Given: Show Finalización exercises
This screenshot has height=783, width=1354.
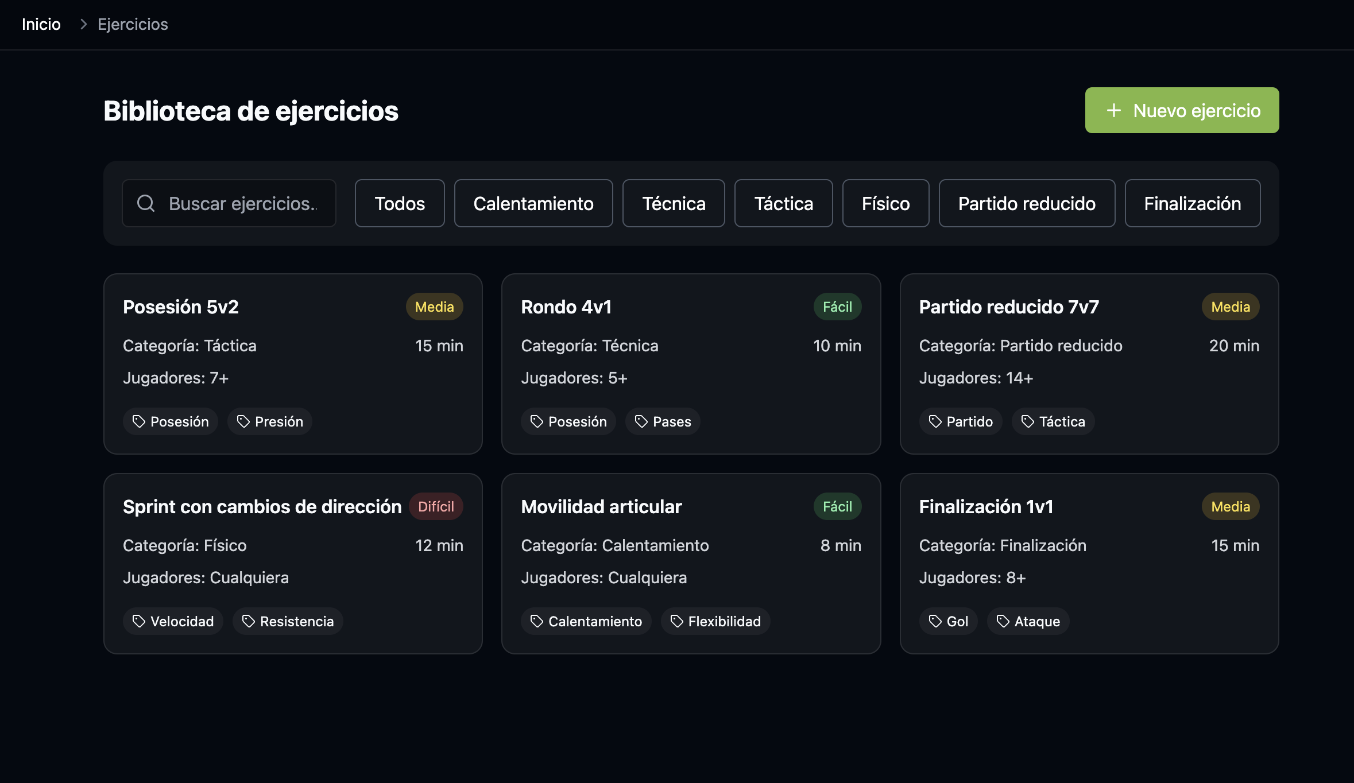Looking at the screenshot, I should pos(1192,203).
